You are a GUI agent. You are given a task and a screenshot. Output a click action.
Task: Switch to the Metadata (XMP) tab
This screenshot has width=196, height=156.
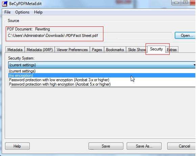coord(40,50)
